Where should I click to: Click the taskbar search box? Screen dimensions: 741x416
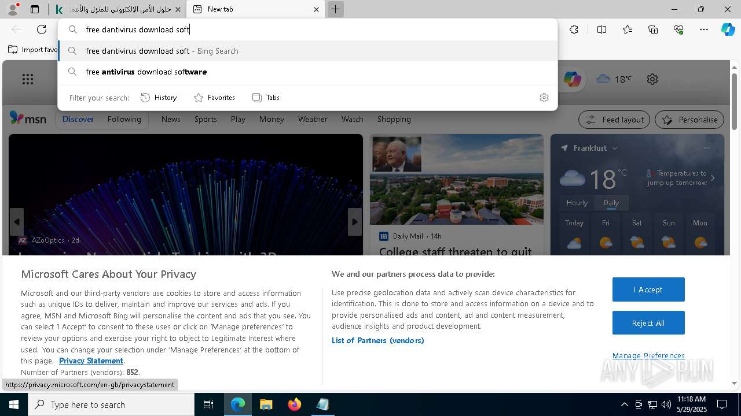[111, 404]
